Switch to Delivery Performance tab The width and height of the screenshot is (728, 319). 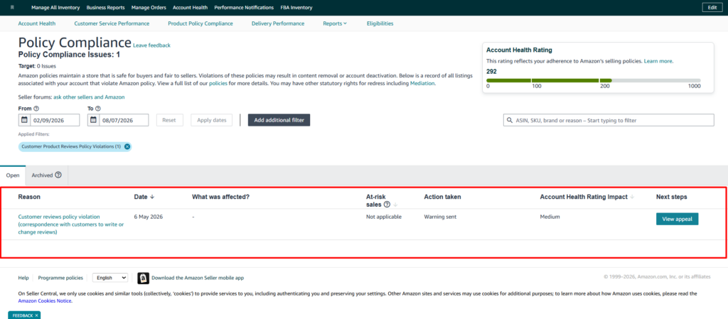[x=278, y=23]
